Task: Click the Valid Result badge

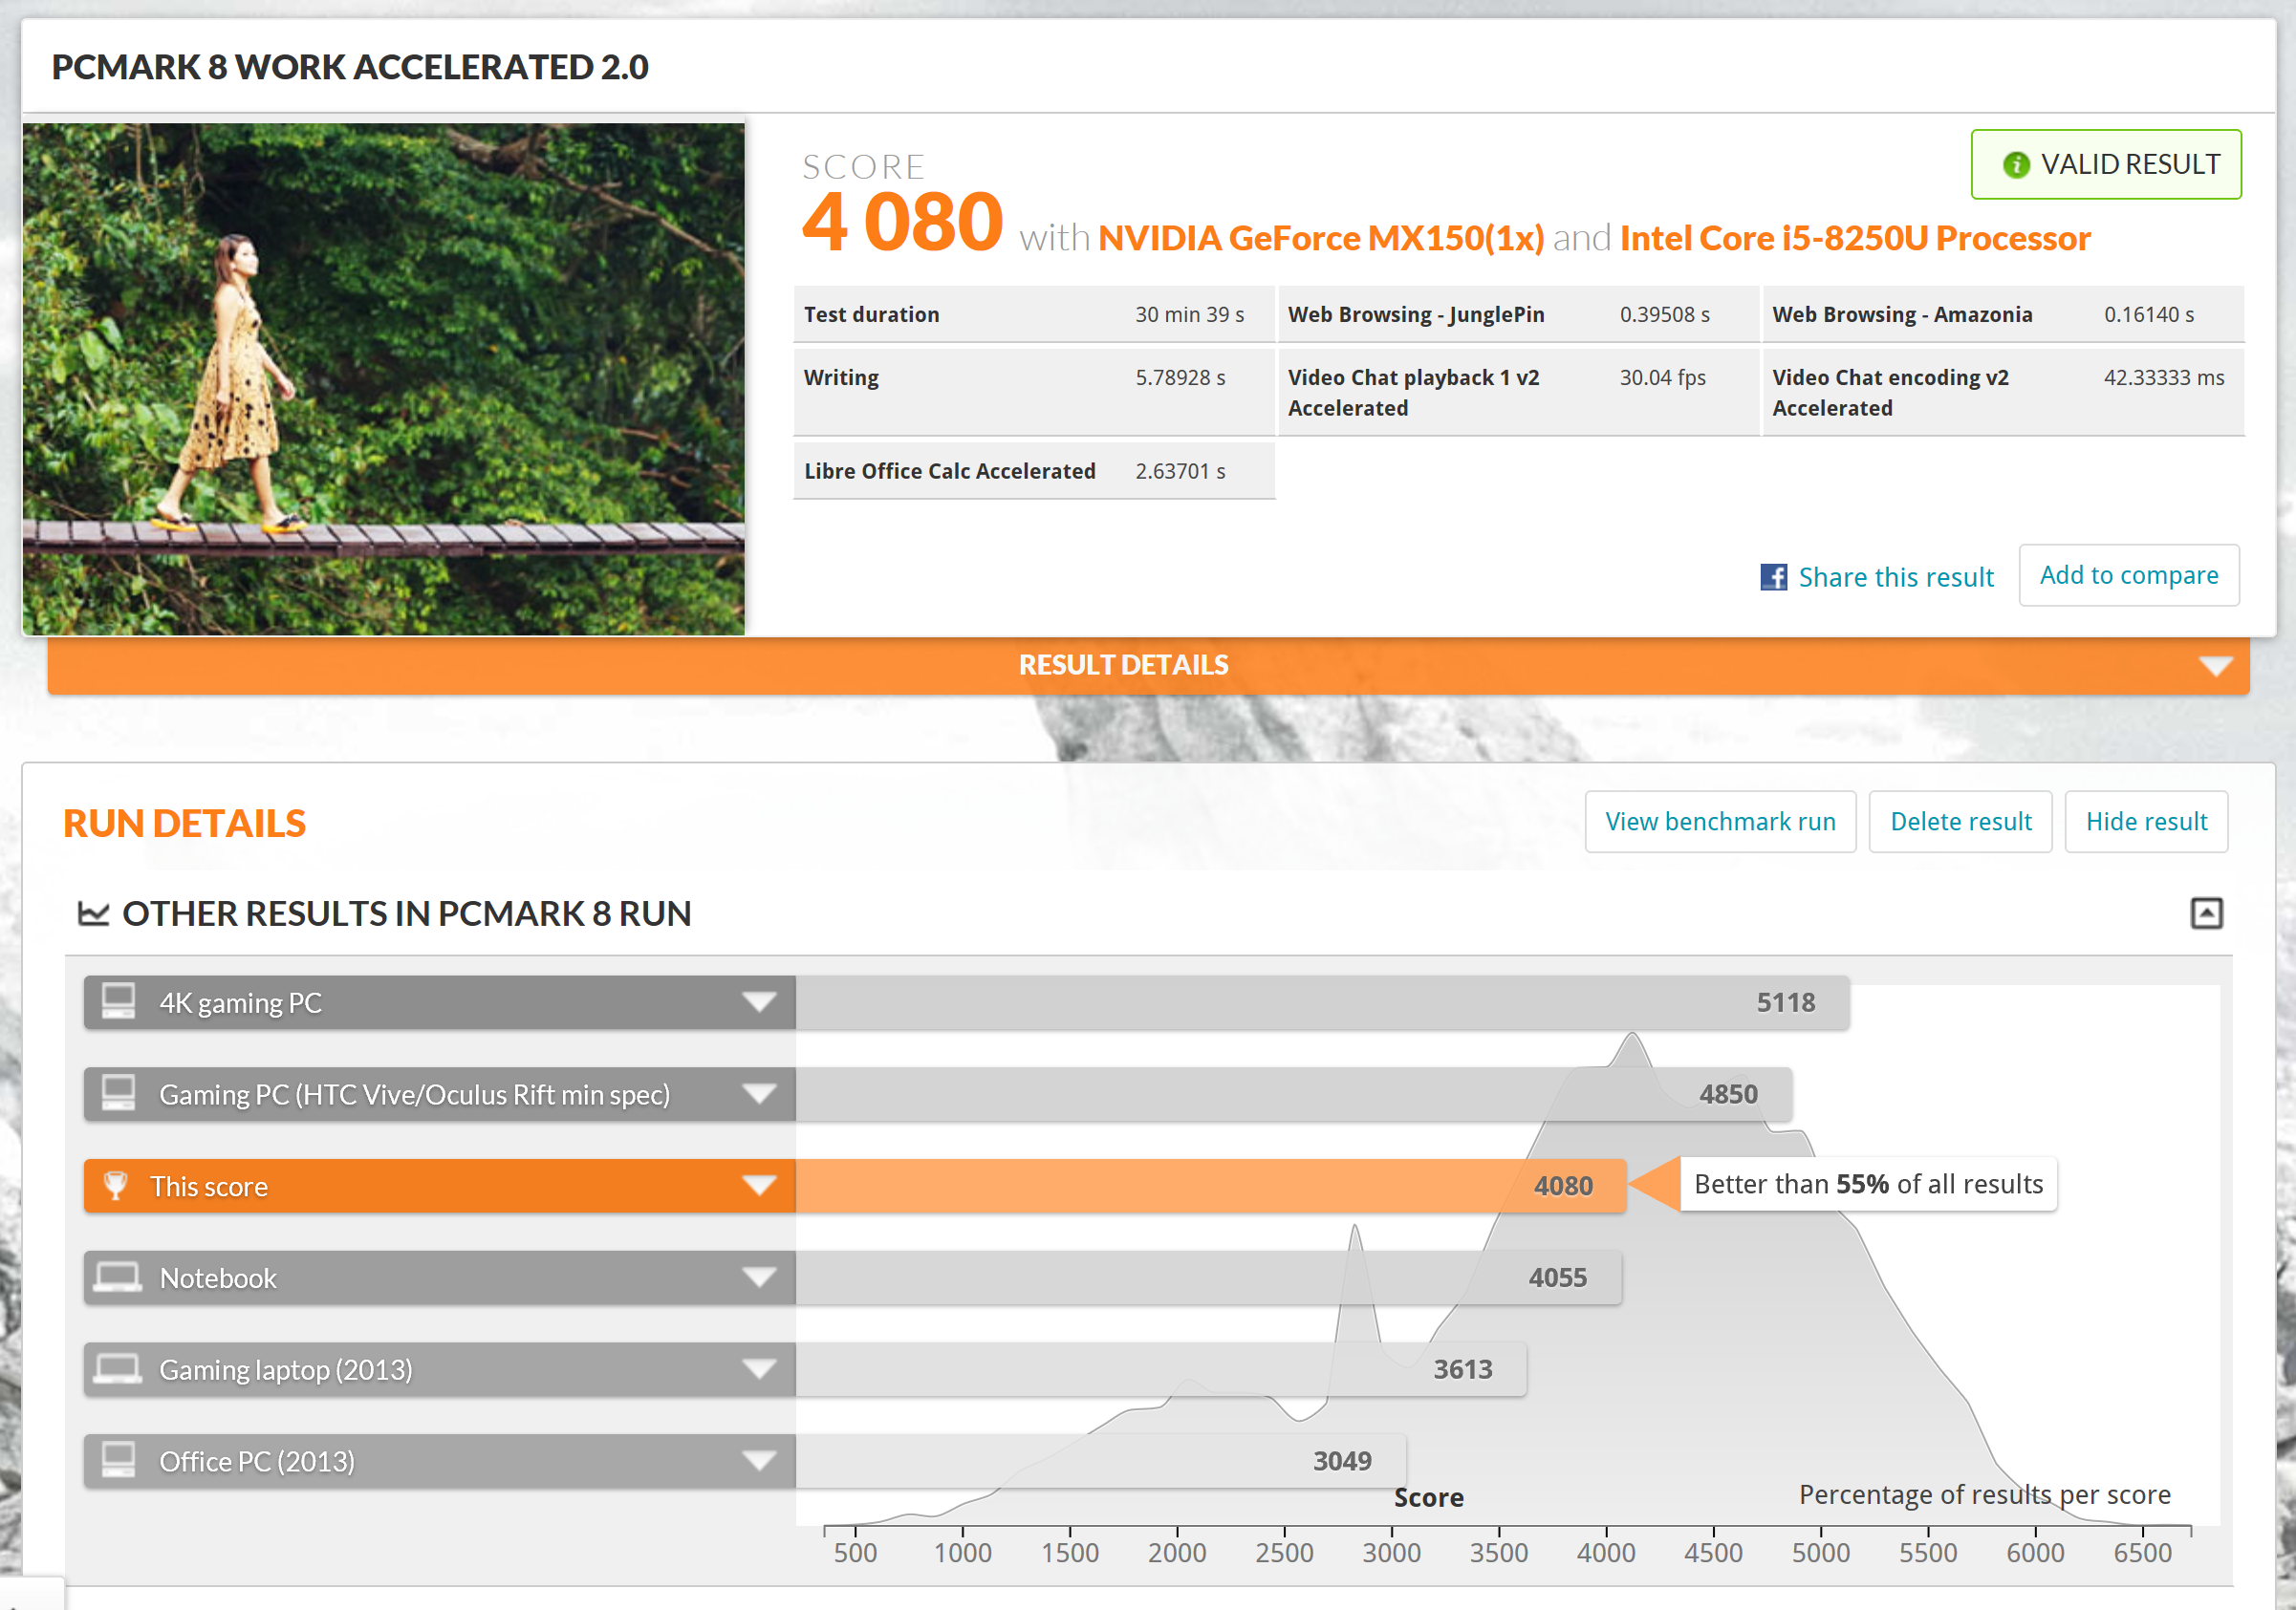Action: click(x=2106, y=164)
